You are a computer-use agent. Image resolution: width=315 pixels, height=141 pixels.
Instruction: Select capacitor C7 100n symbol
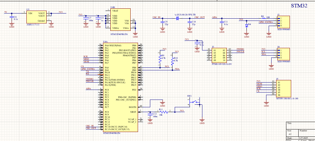point(86,18)
